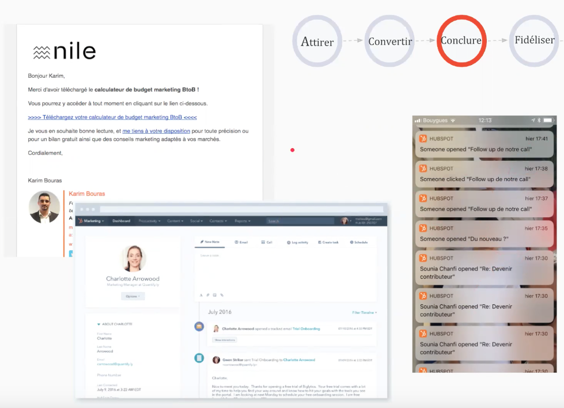Screen dimensions: 564x408
Task: Click the Log activity plus icon
Action: coord(289,243)
